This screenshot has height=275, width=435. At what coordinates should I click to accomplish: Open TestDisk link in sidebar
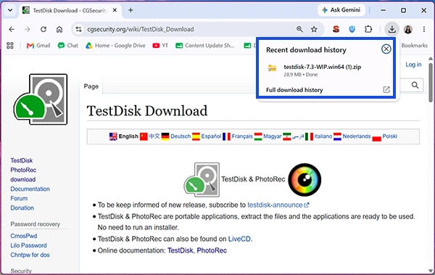tap(21, 160)
